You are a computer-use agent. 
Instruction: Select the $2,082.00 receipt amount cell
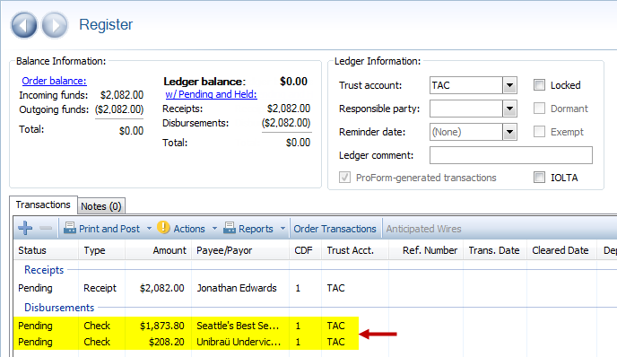[x=162, y=288]
